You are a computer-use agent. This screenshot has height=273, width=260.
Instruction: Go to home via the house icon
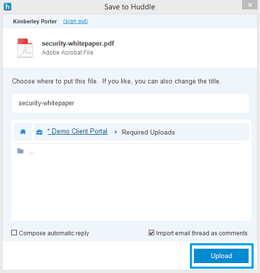tap(23, 132)
